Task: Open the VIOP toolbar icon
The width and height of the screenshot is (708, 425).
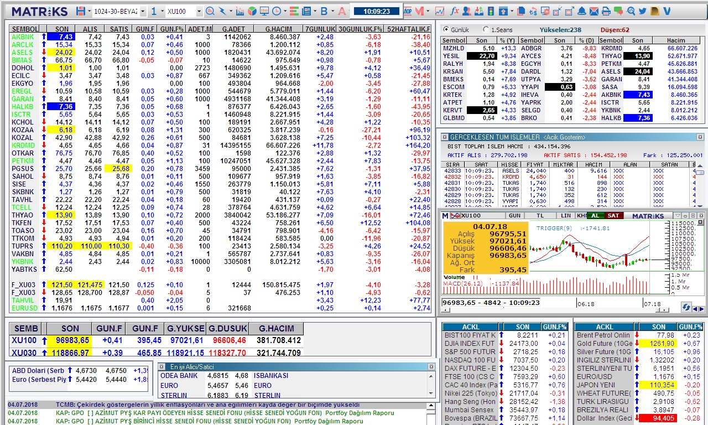Action: click(408, 11)
